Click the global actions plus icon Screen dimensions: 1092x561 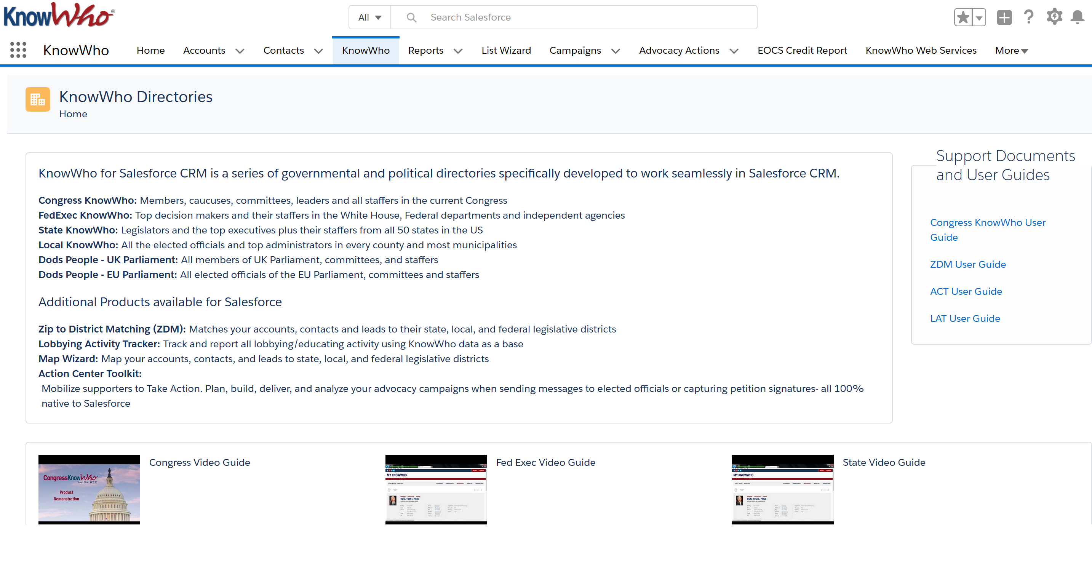pos(1004,18)
